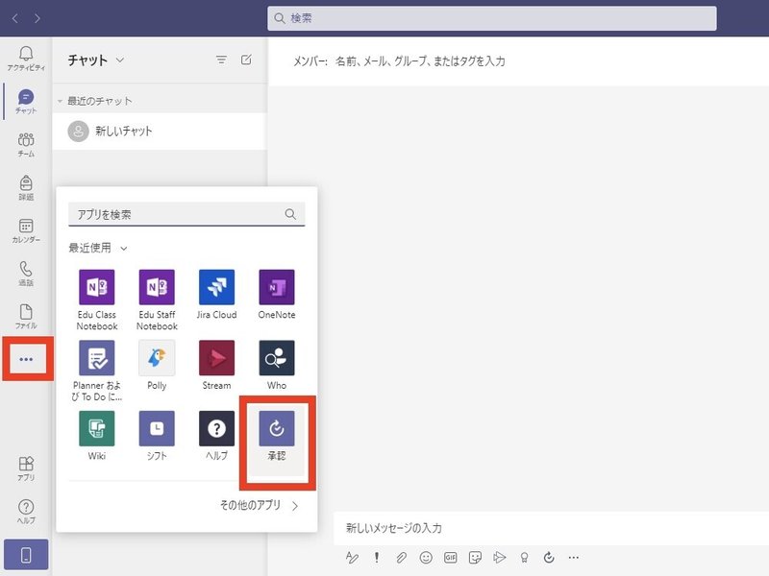Start a new chat with compose icon
Image resolution: width=769 pixels, height=576 pixels.
(x=246, y=60)
